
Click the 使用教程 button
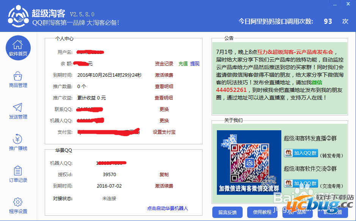[262, 212]
